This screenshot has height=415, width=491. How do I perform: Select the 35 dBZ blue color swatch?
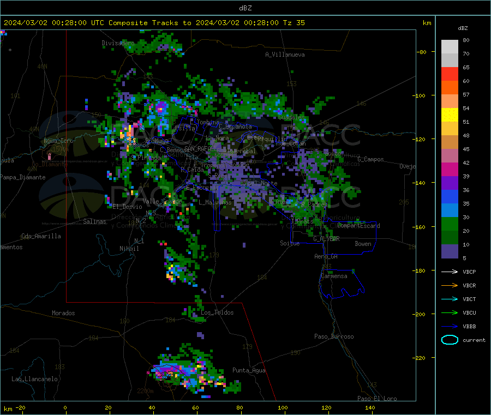click(450, 196)
